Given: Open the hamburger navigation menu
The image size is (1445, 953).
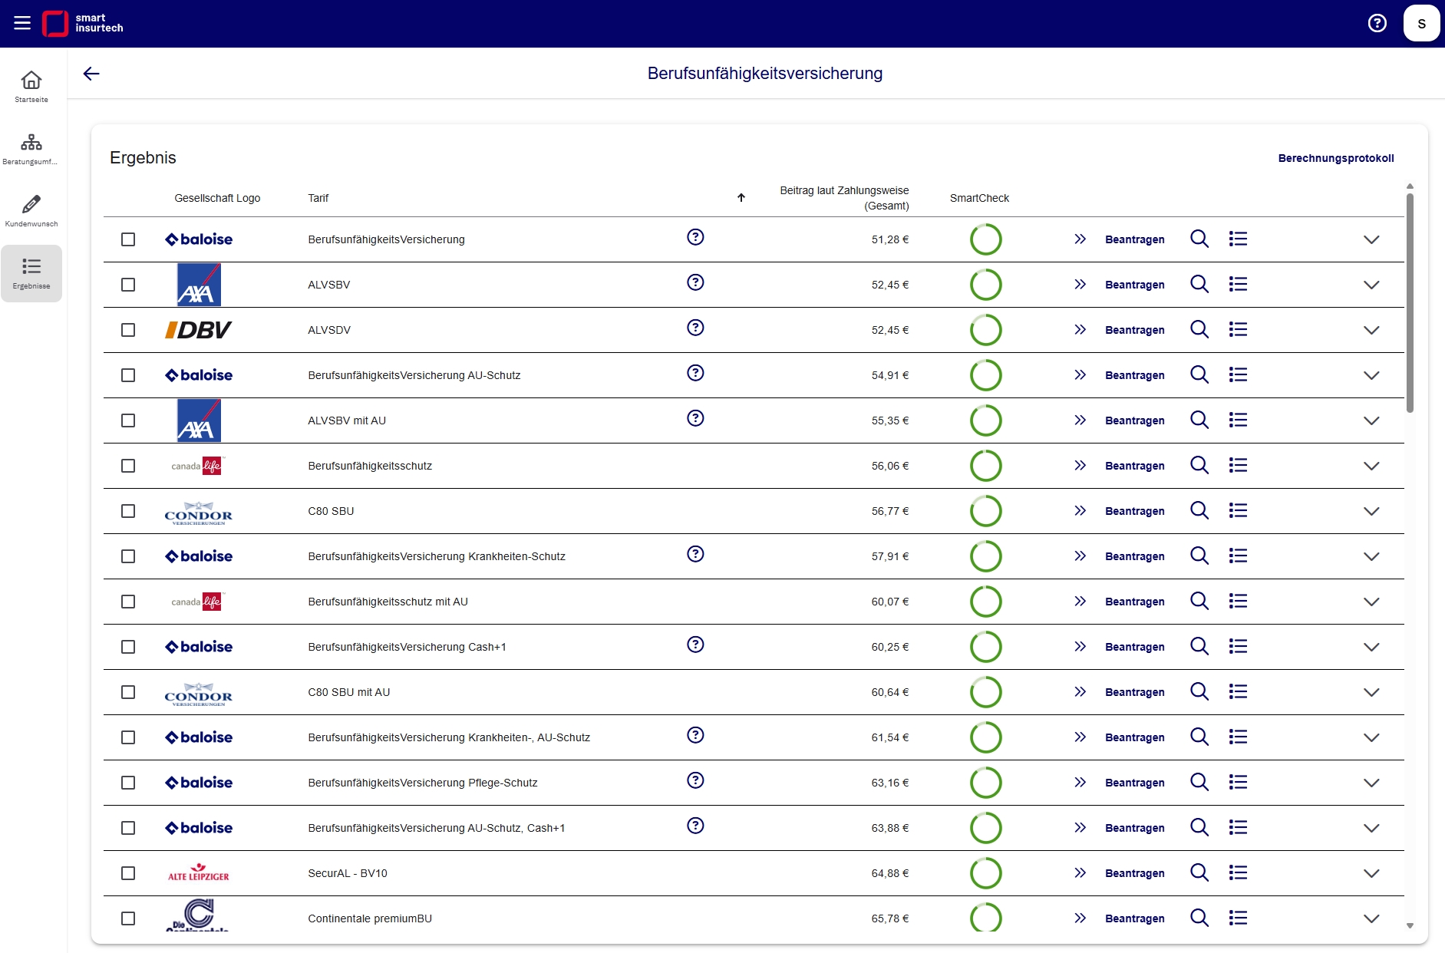Looking at the screenshot, I should pos(22,23).
